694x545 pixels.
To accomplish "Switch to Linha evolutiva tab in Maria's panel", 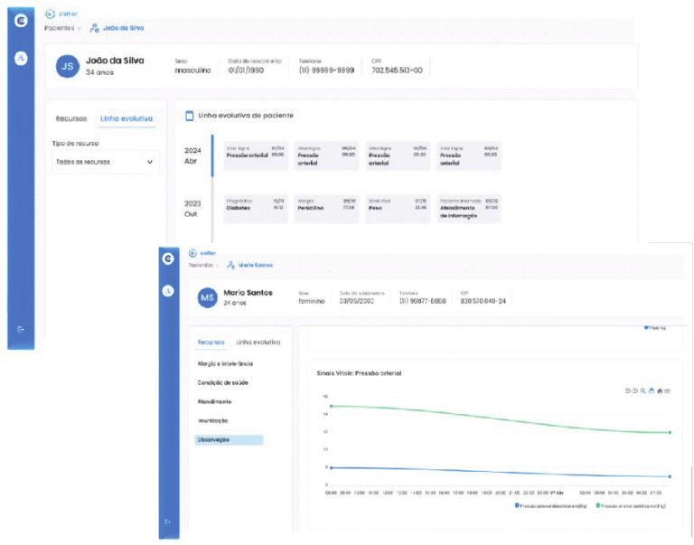I will coord(258,343).
